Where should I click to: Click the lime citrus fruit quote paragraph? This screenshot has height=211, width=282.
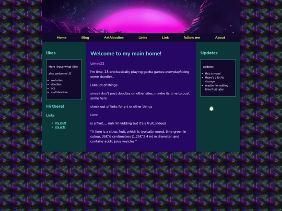point(138,136)
